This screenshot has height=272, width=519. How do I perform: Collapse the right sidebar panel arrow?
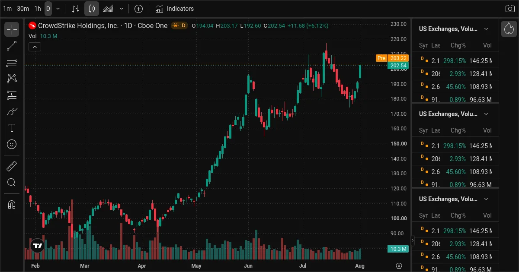point(413,241)
